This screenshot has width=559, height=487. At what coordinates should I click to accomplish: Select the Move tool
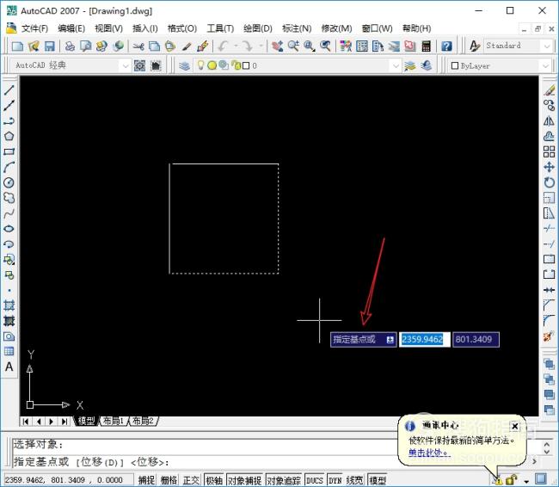click(x=549, y=167)
